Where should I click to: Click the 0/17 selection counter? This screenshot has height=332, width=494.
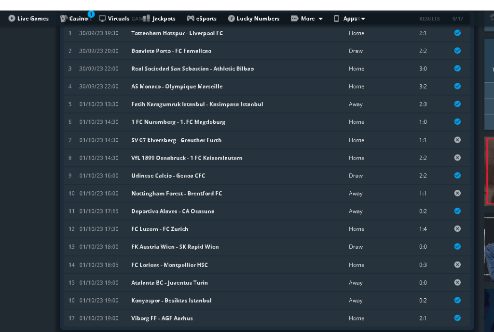pos(458,19)
